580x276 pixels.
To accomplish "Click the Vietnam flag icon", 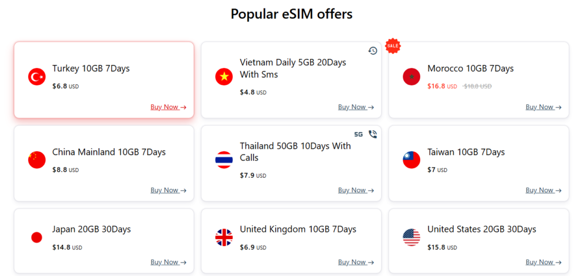I will click(x=224, y=77).
